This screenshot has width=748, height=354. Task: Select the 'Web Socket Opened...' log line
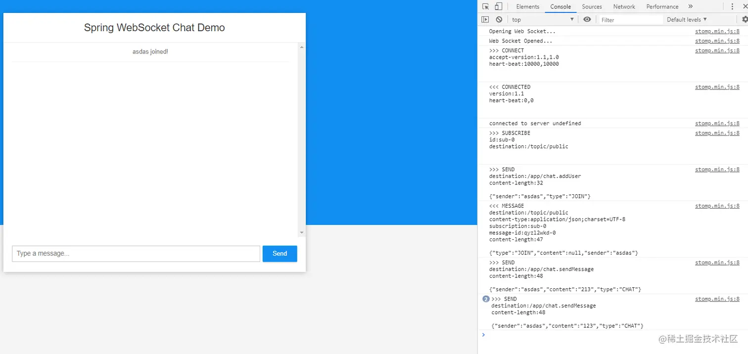[521, 41]
